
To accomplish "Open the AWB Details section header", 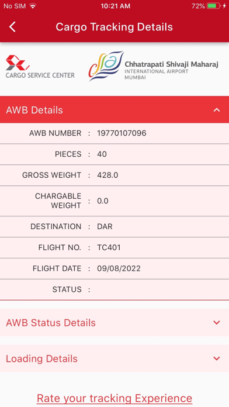I will pos(114,109).
